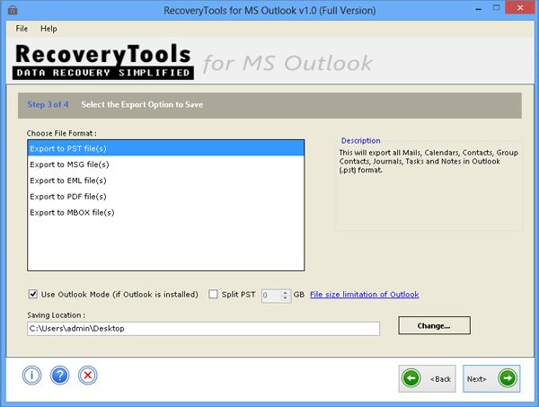Click the green left arrow on Back
The height and width of the screenshot is (407, 539).
pyautogui.click(x=411, y=378)
